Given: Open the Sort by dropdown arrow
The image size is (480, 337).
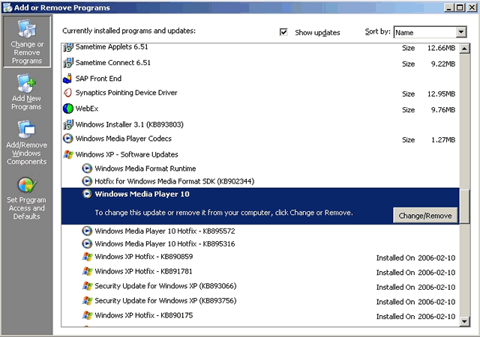Looking at the screenshot, I should click(461, 31).
